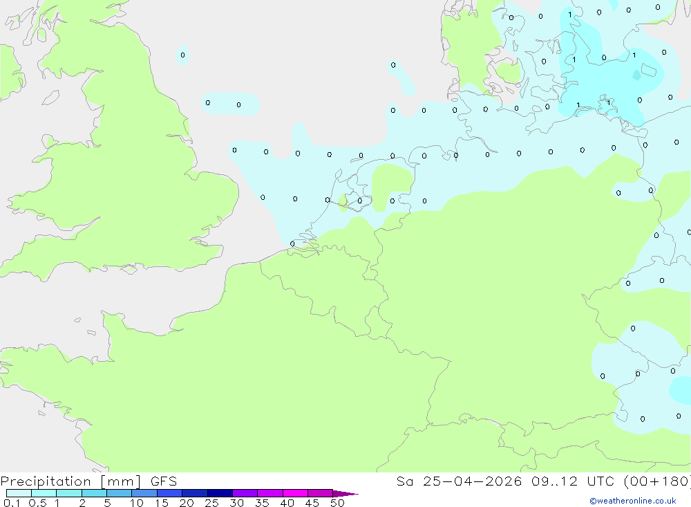Image resolution: width=691 pixels, height=507 pixels.
Task: Pick the 15–20 mm blue legend swatch
Action: (x=170, y=493)
